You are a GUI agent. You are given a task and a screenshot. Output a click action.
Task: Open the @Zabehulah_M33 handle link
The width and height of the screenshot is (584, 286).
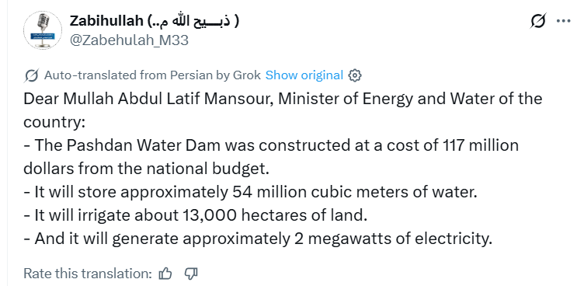129,40
